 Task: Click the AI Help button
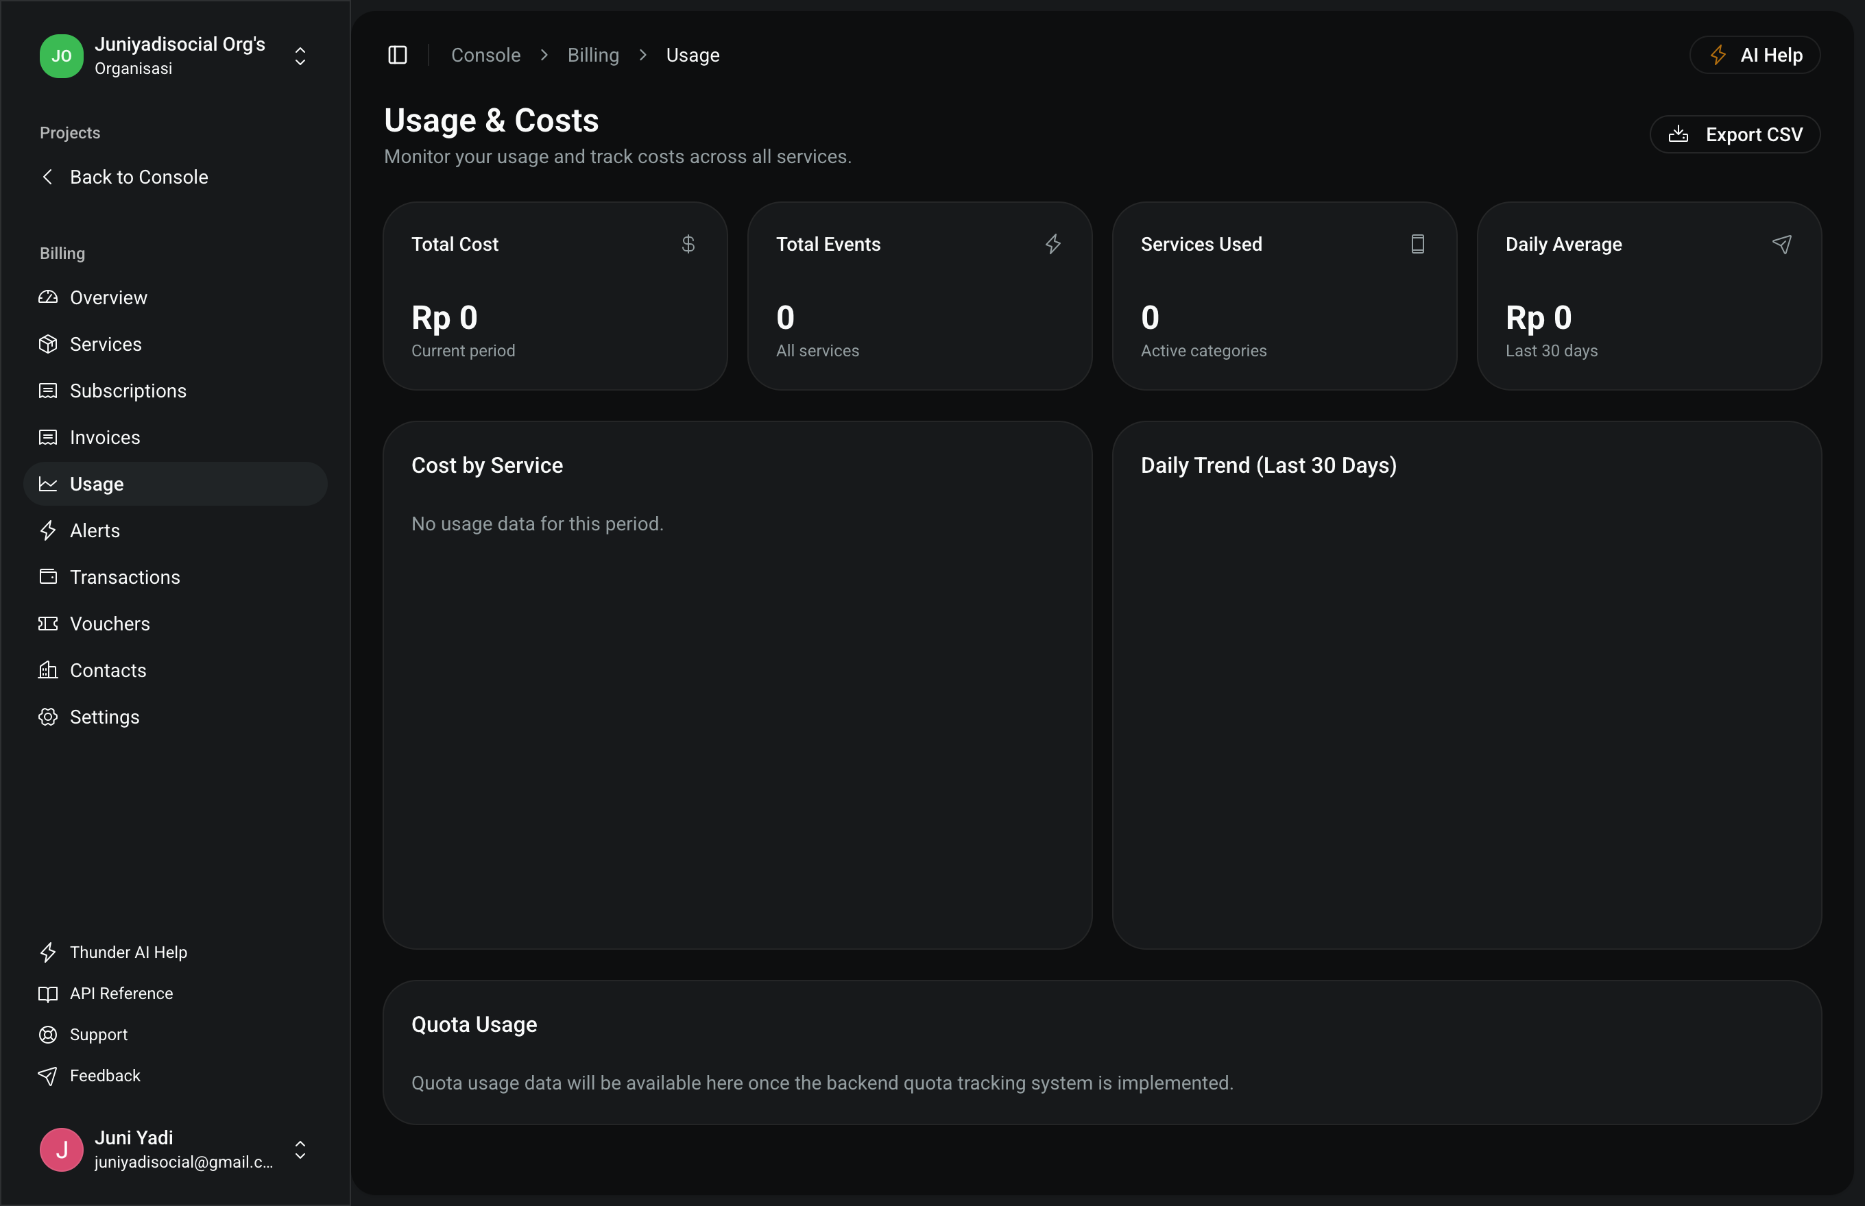(1755, 55)
